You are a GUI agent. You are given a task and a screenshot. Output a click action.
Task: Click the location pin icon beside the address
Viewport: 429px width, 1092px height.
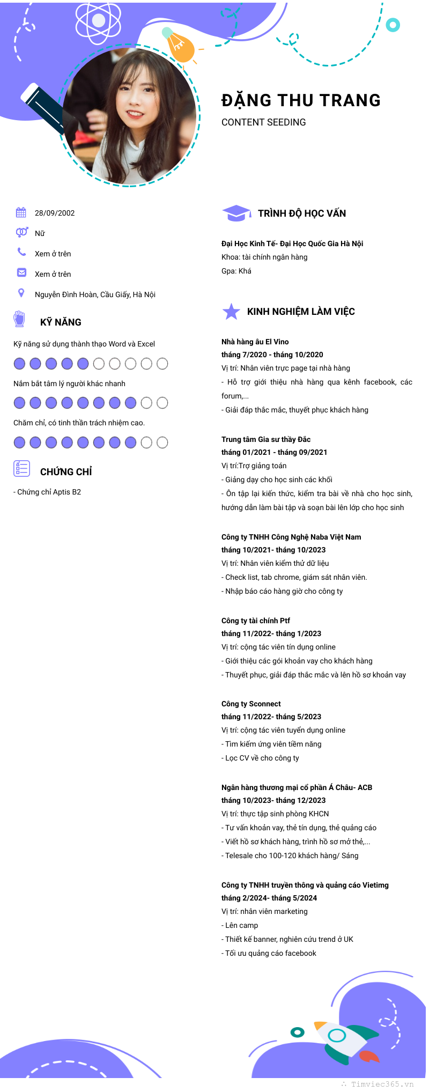(21, 293)
